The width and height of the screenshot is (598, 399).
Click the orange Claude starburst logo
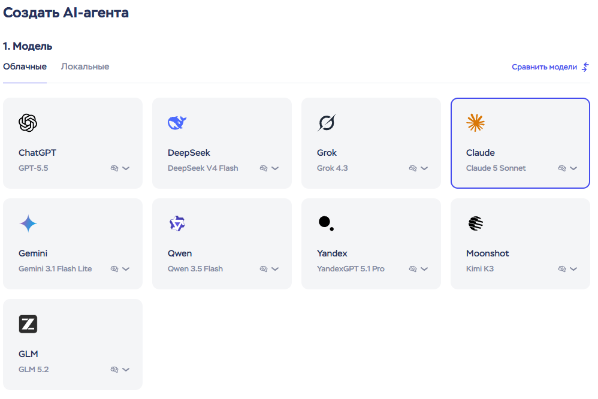click(476, 123)
